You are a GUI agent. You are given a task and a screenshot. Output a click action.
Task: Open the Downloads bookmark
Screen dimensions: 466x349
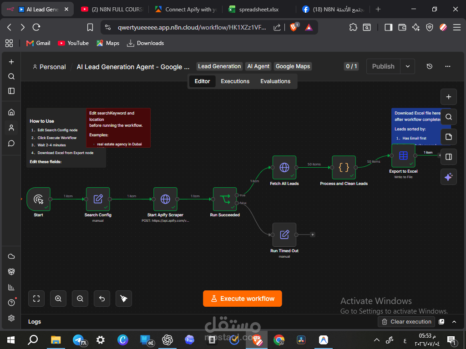(x=145, y=43)
